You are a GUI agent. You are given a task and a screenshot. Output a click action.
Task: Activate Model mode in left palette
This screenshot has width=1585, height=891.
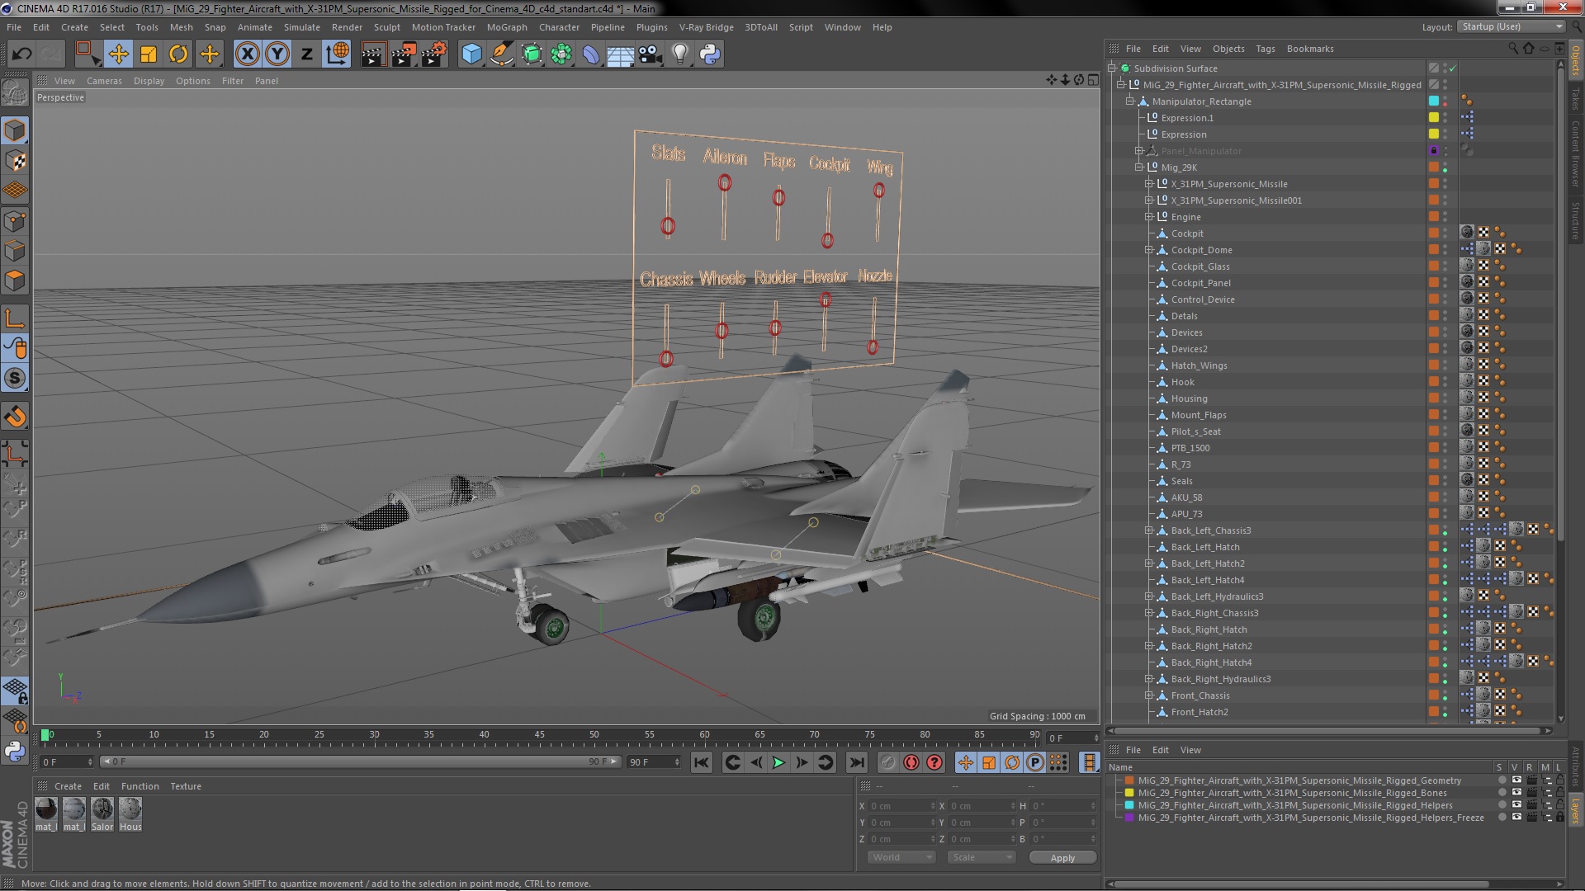15,130
